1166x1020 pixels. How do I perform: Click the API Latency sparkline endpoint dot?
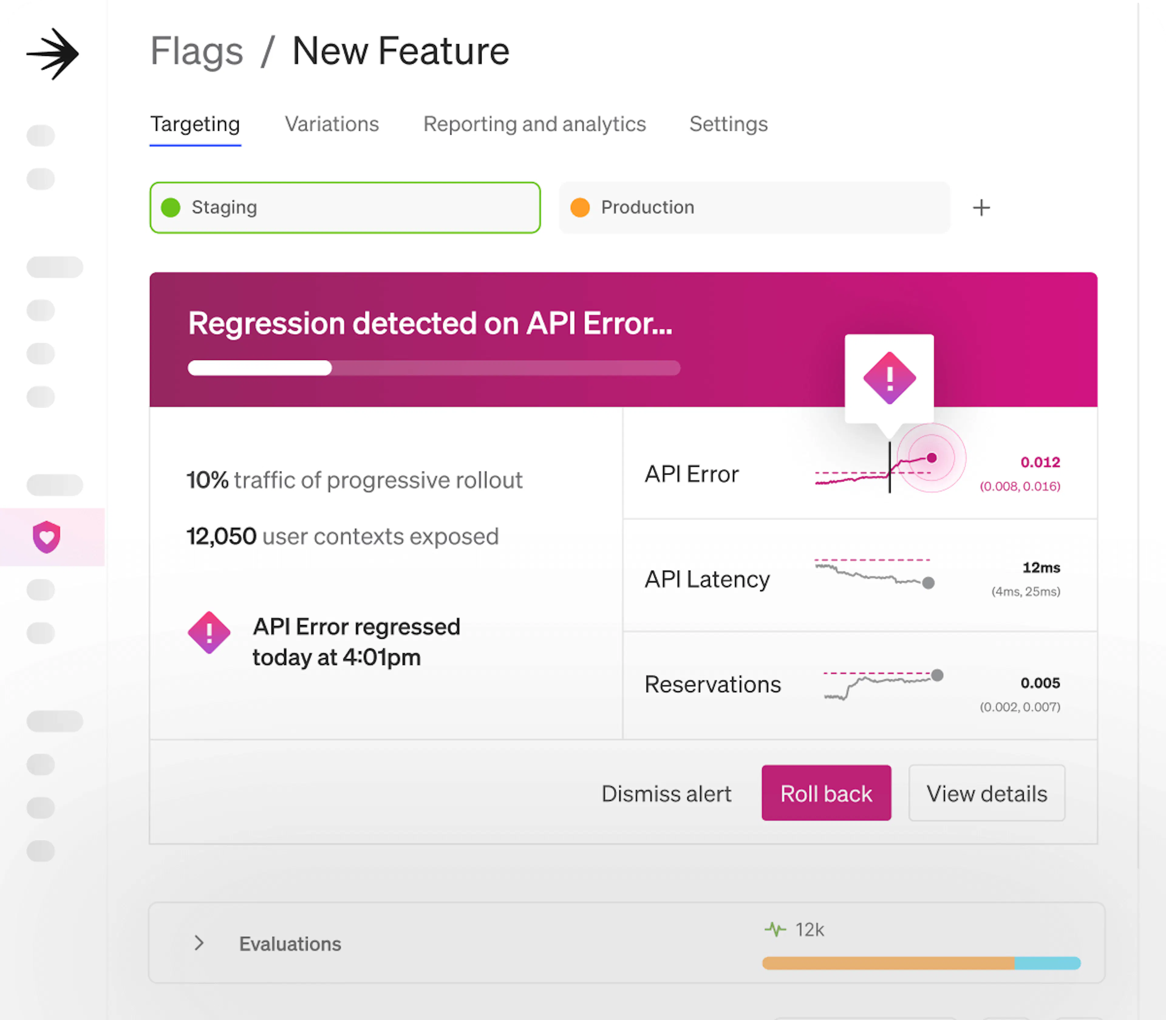[x=928, y=583]
